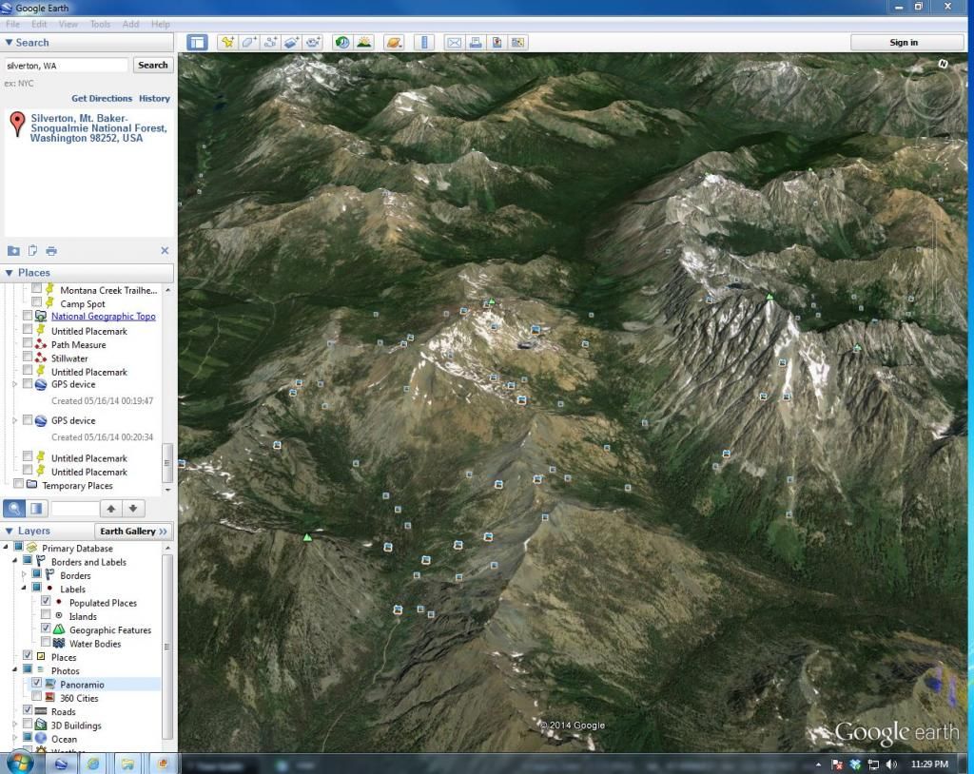Viewport: 974px width, 774px height.
Task: Collapse the Primary Database tree node
Action: pos(7,548)
